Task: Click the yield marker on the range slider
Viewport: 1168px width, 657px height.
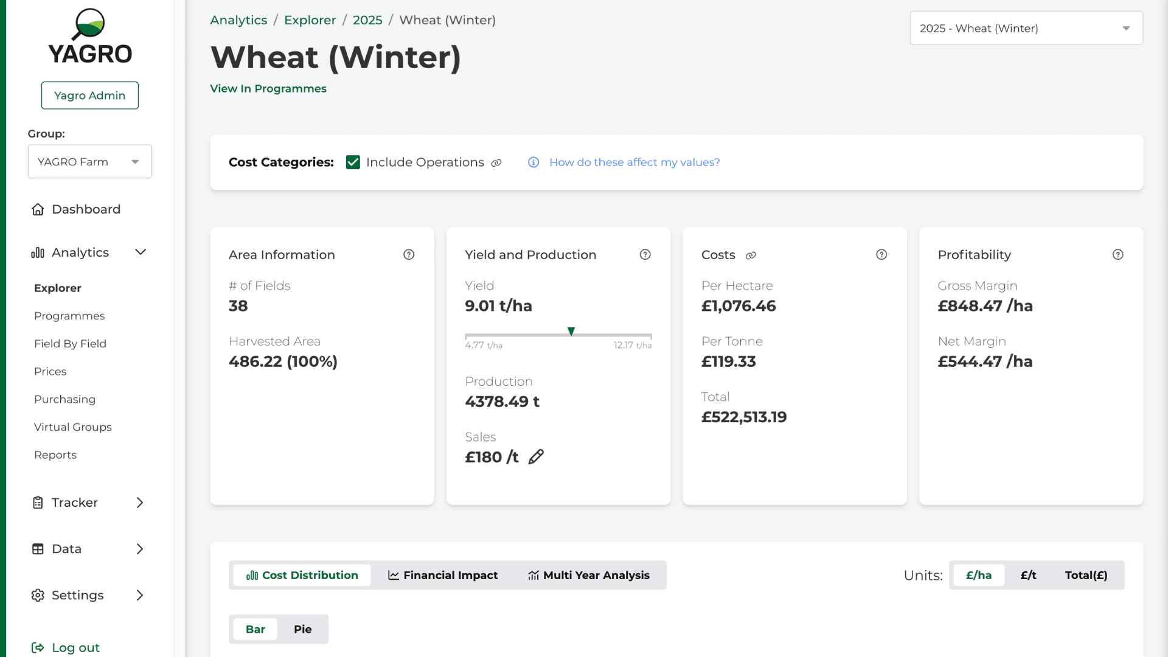Action: point(571,332)
